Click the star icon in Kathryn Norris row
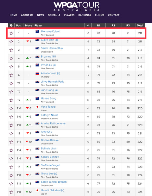The image size is (152, 196). 11,117
